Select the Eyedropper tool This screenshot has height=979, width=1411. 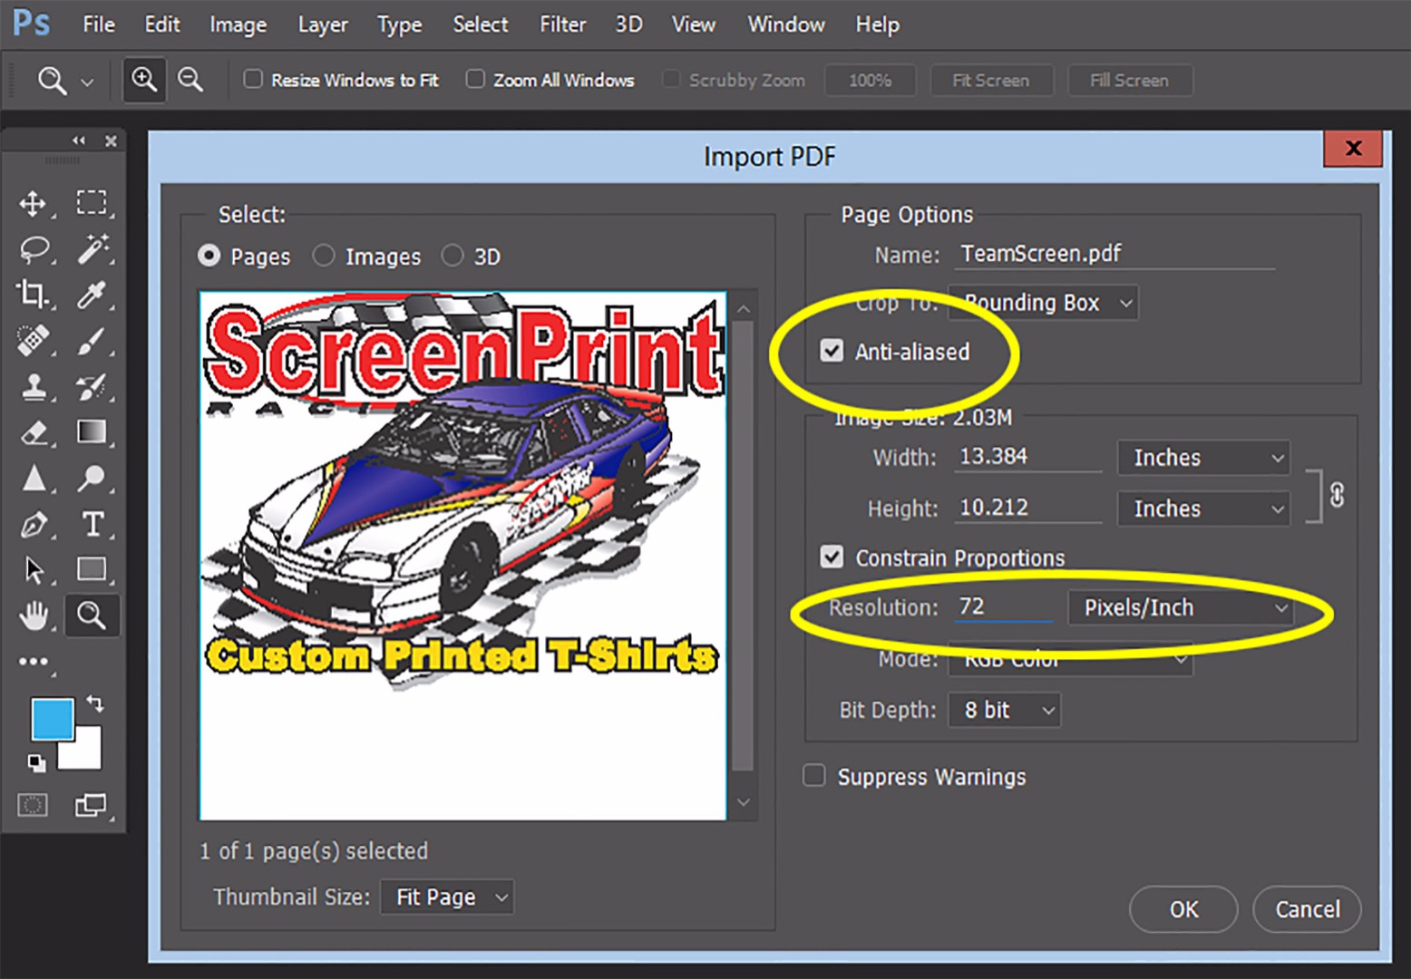92,294
